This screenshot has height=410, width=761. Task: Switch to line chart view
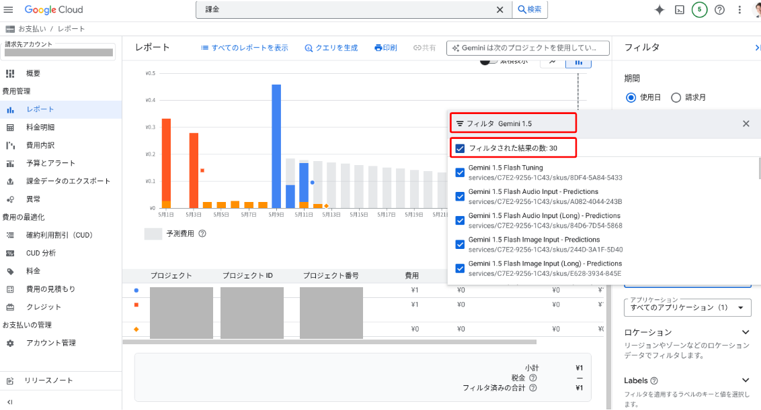point(553,62)
